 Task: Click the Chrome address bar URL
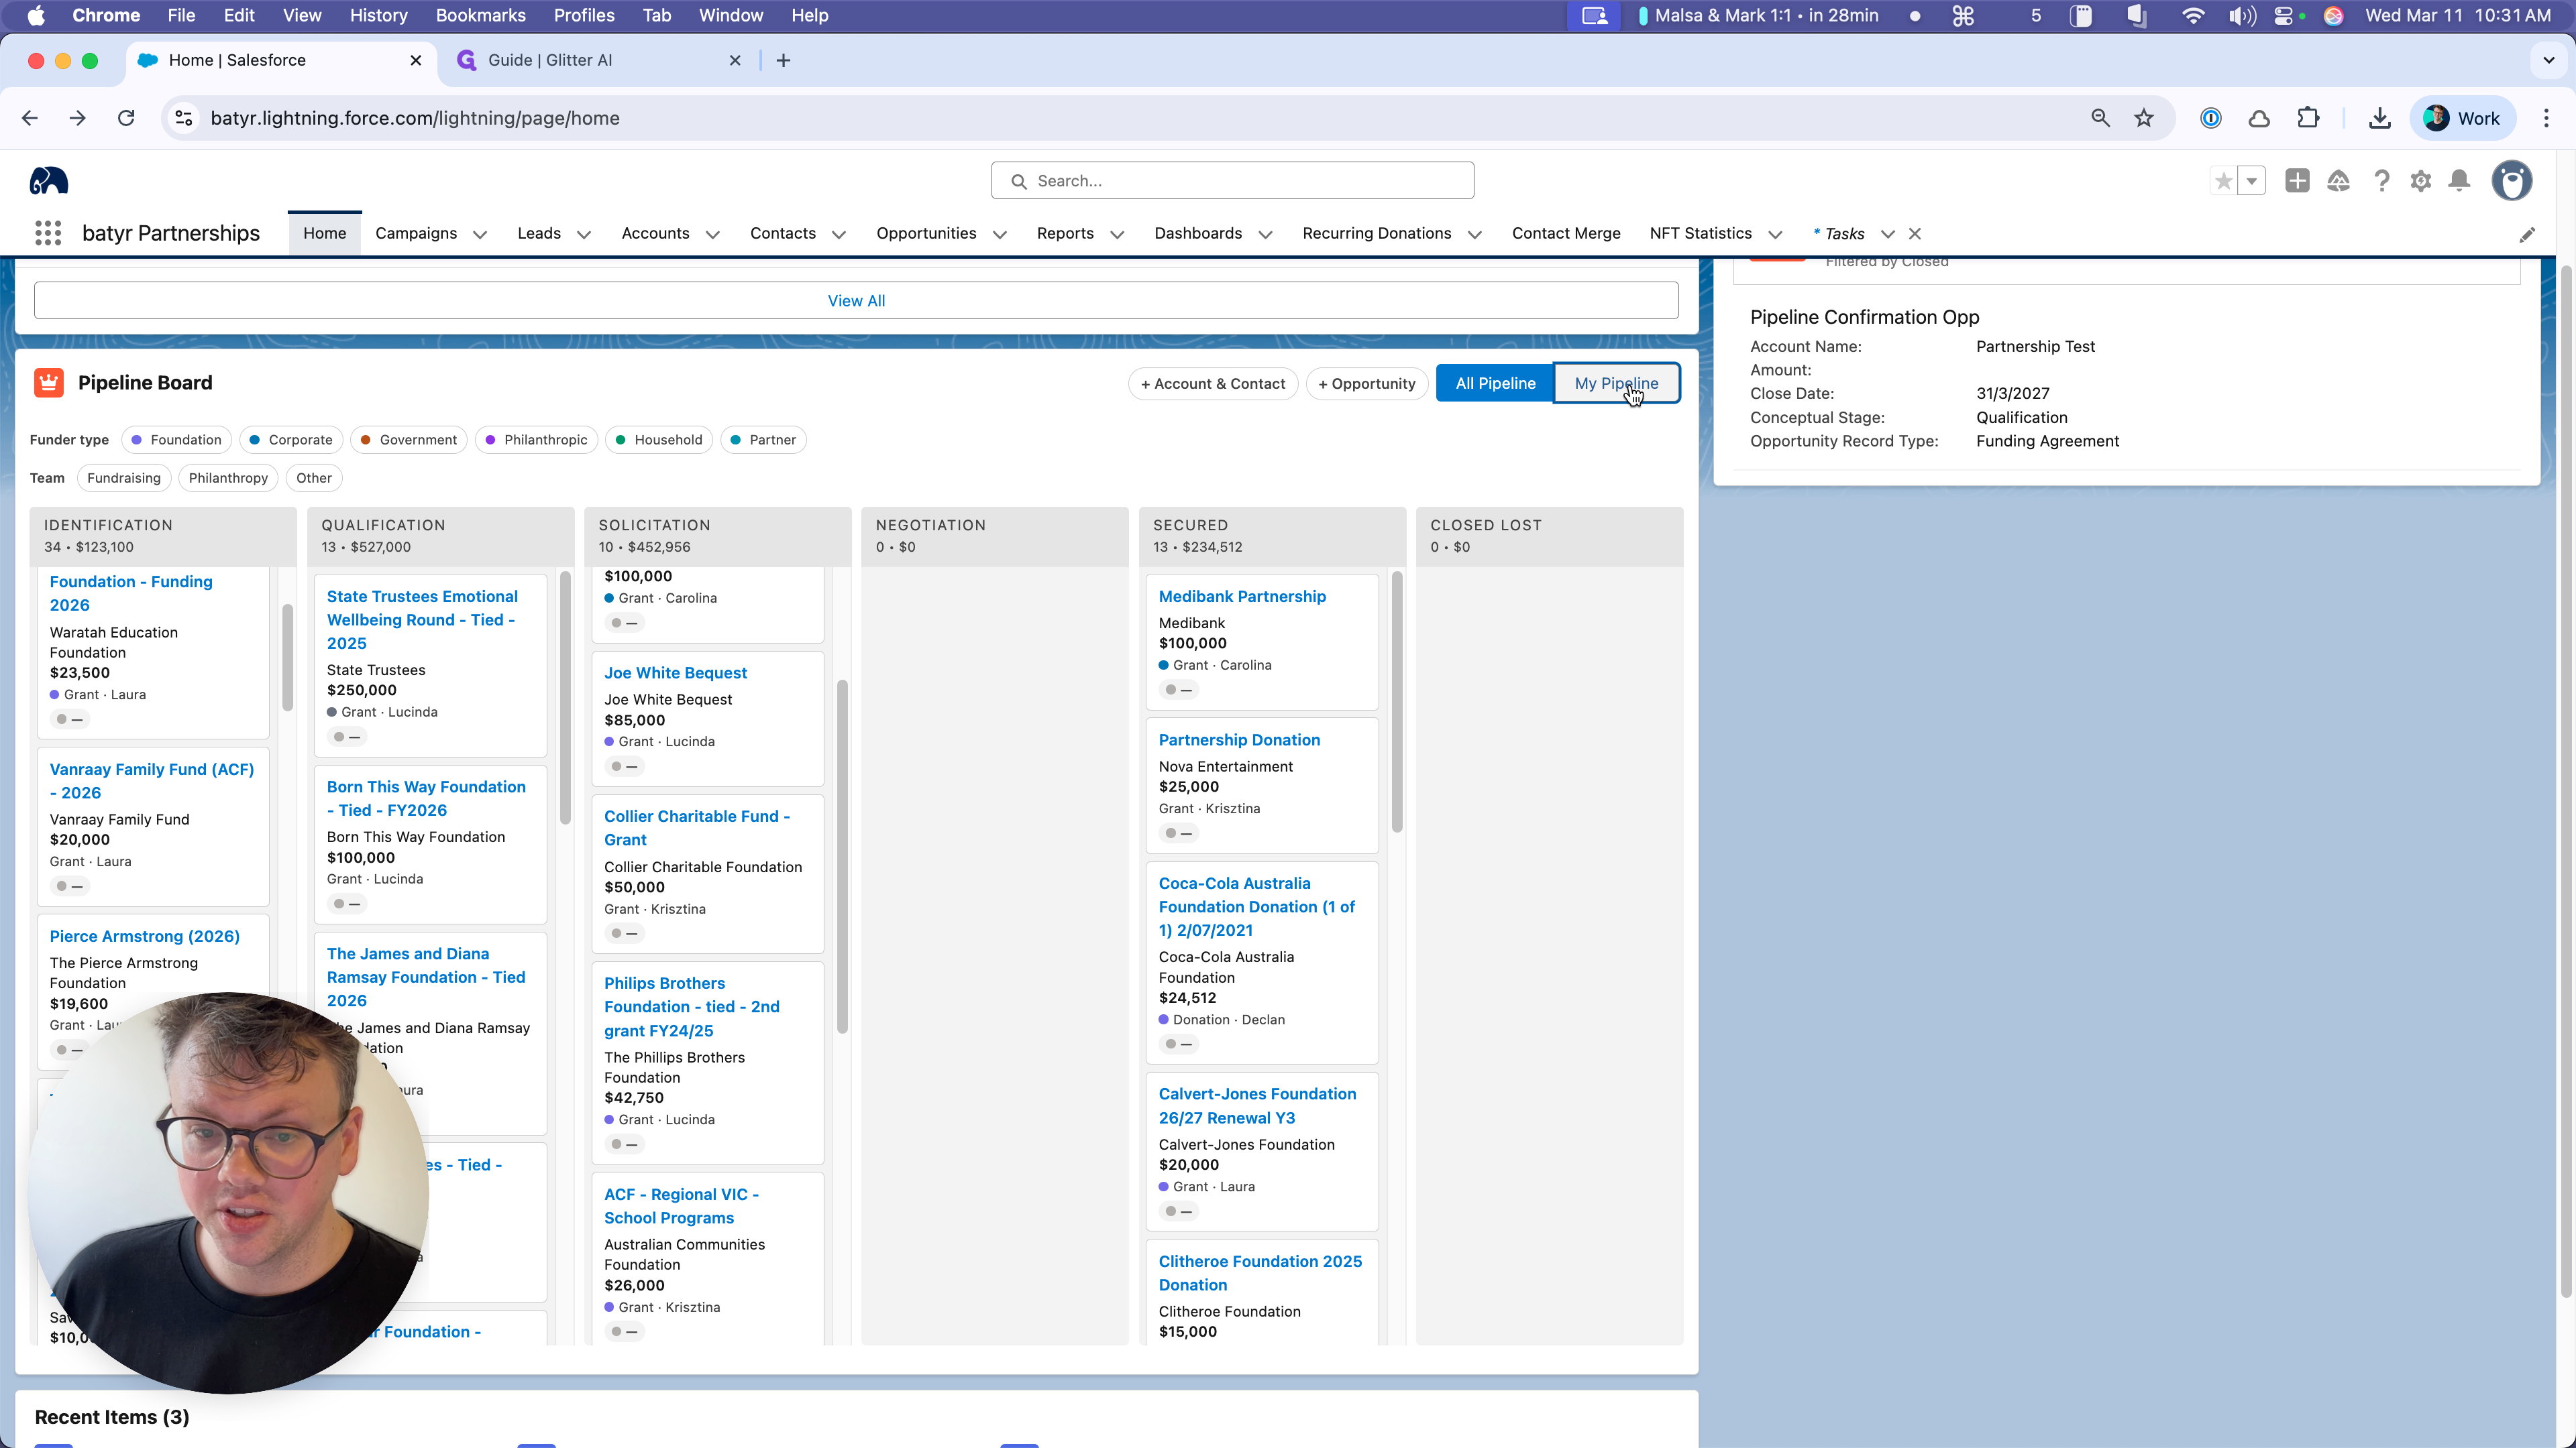click(x=415, y=118)
